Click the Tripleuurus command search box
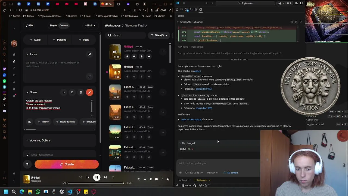Viewport: 348px width, 196px height. pos(245,3)
